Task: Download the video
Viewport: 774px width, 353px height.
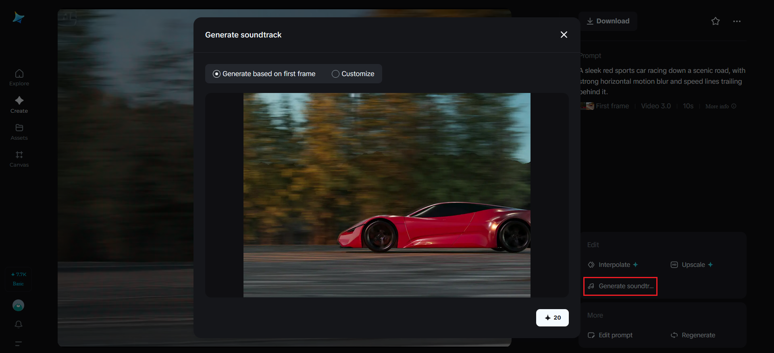Action: pyautogui.click(x=608, y=21)
